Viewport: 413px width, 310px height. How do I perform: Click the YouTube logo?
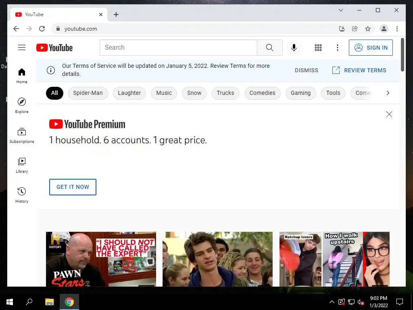54,48
